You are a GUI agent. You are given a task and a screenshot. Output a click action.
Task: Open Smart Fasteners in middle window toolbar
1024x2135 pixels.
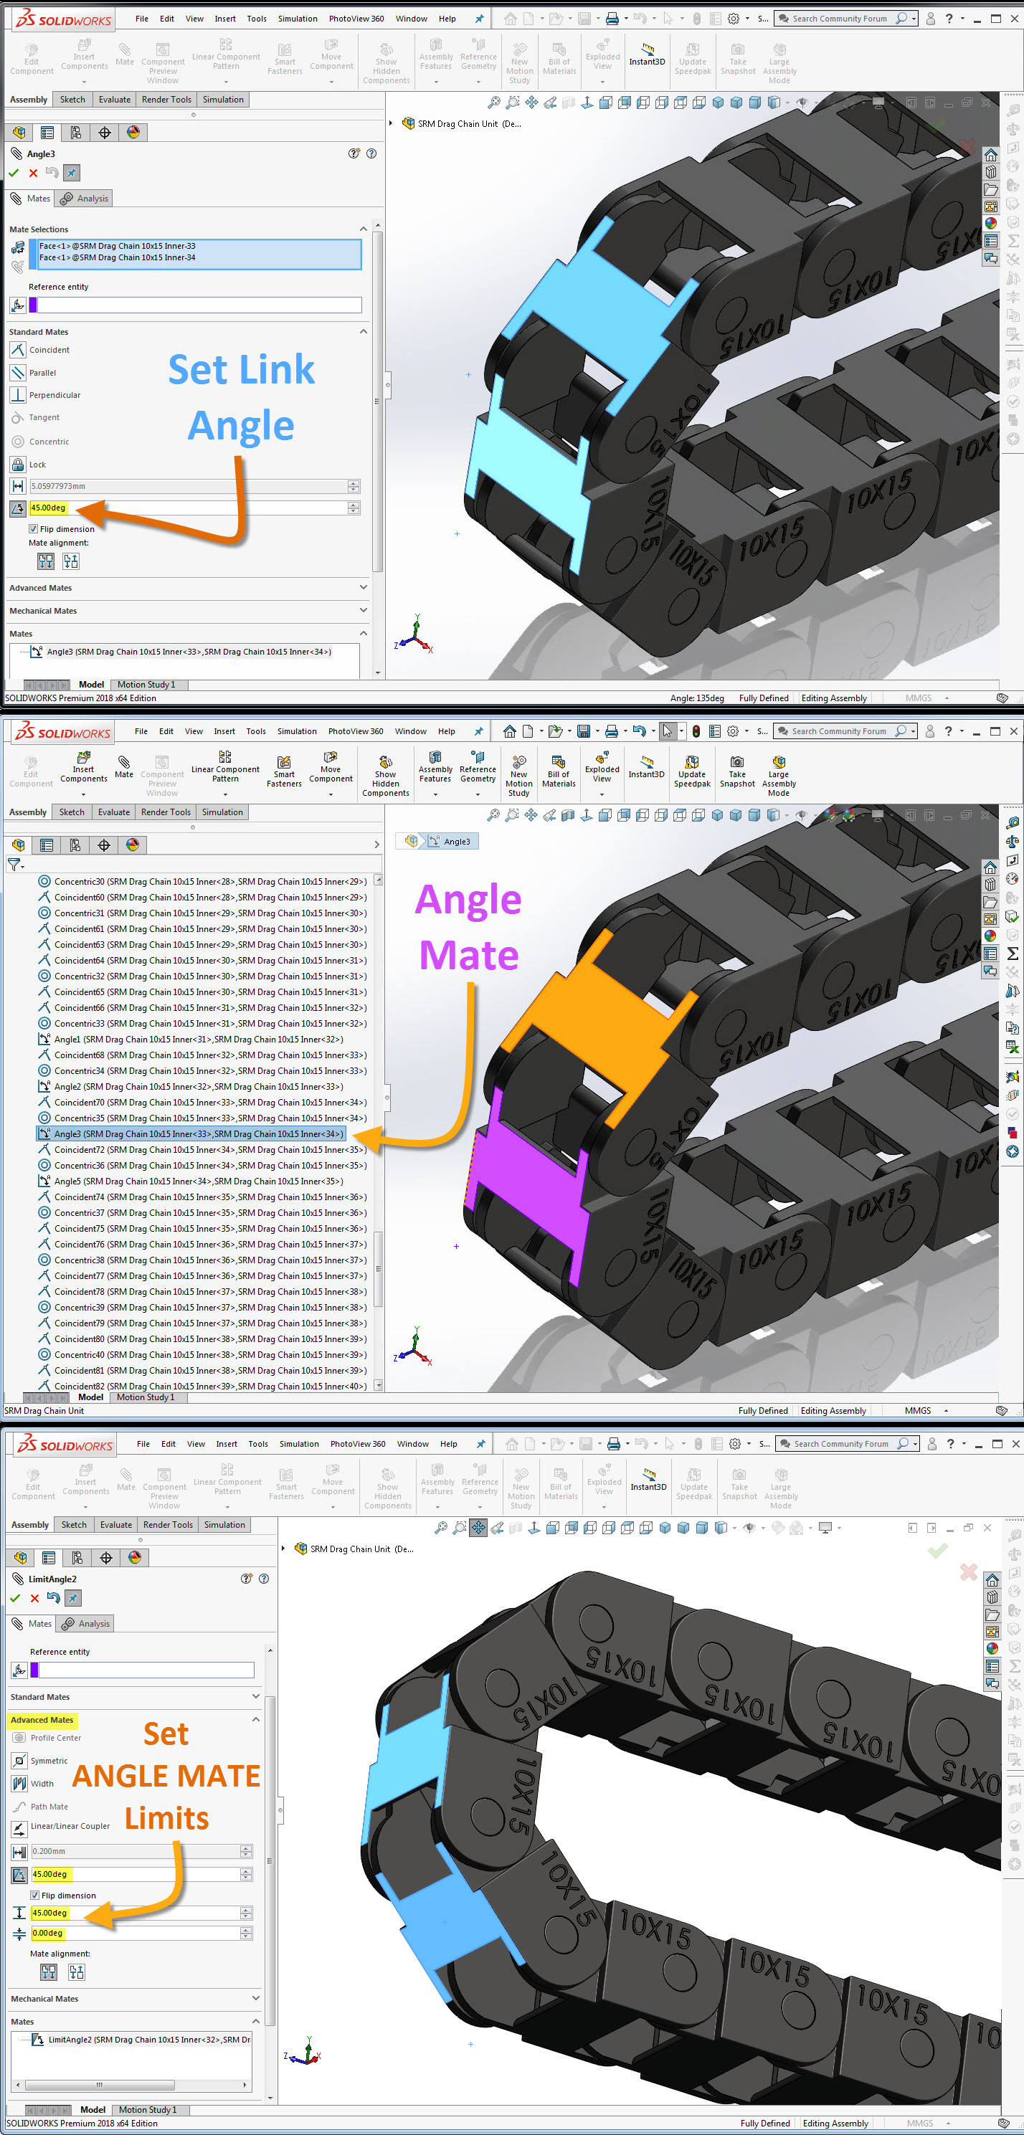[x=283, y=771]
